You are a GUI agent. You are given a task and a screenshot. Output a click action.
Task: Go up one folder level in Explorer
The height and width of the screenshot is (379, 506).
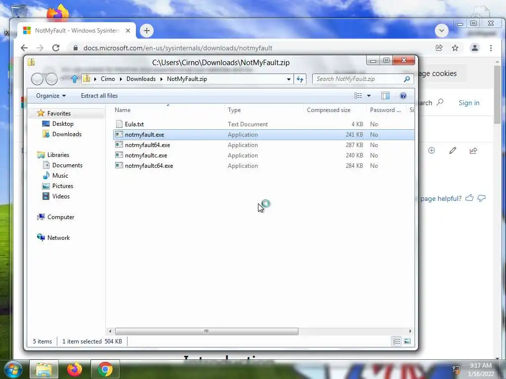coord(74,79)
